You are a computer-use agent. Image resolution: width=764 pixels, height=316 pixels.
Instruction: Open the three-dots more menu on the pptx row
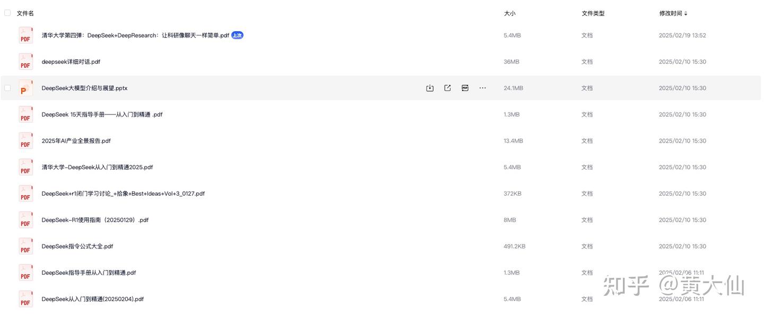[x=482, y=88]
